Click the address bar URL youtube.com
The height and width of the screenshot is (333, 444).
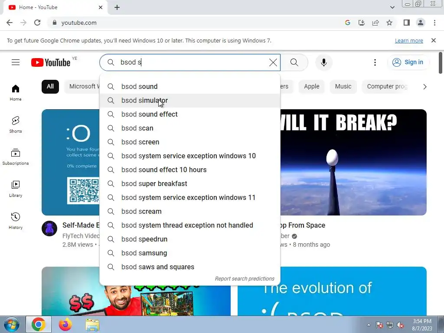tap(79, 23)
